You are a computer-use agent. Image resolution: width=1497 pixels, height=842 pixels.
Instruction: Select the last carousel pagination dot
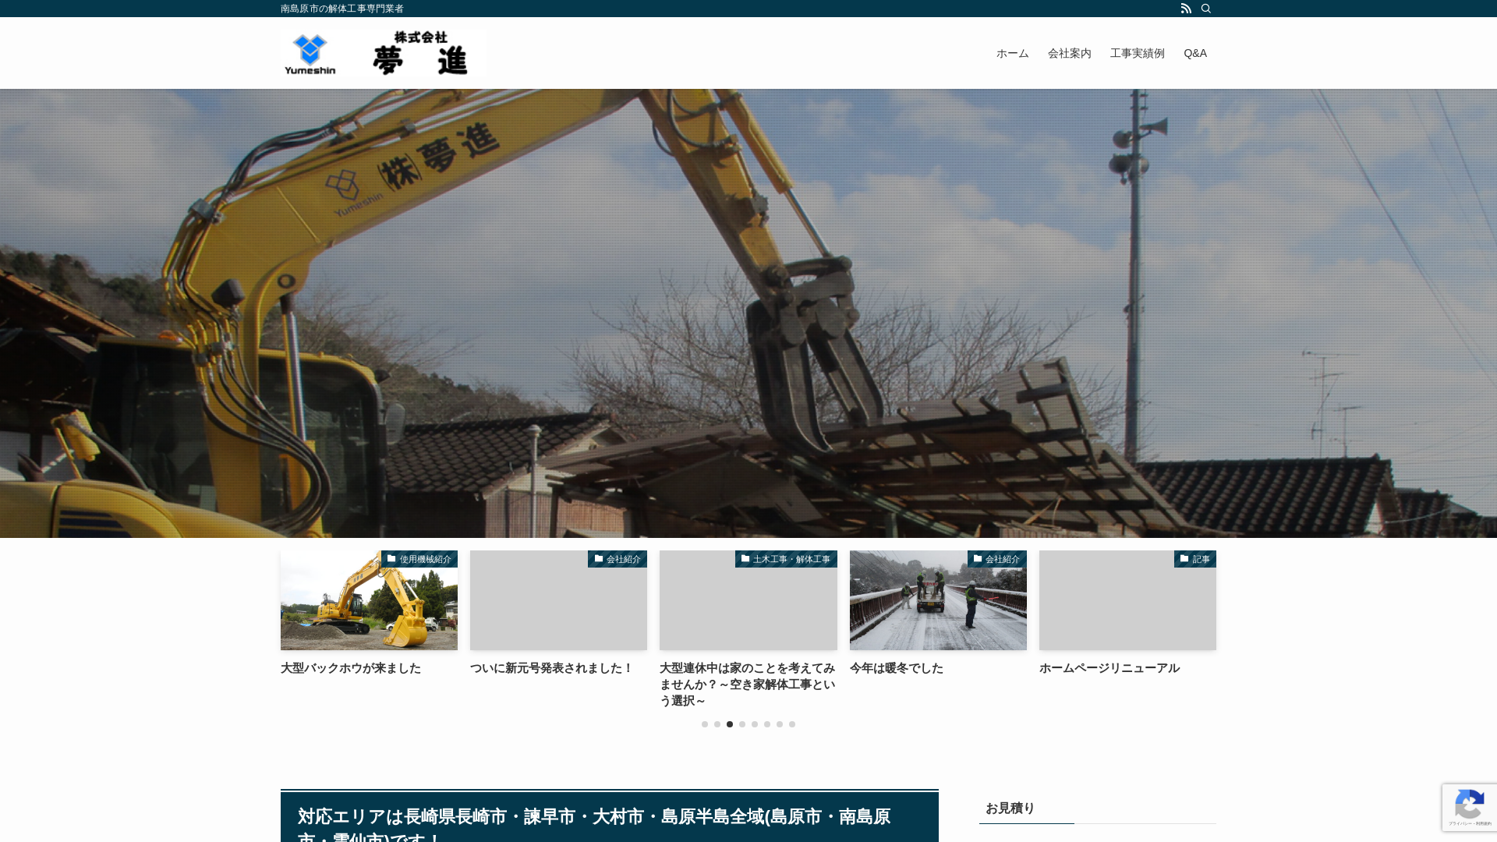point(792,724)
